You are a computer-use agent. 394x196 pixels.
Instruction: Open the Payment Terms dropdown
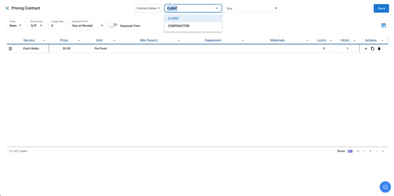(89, 26)
